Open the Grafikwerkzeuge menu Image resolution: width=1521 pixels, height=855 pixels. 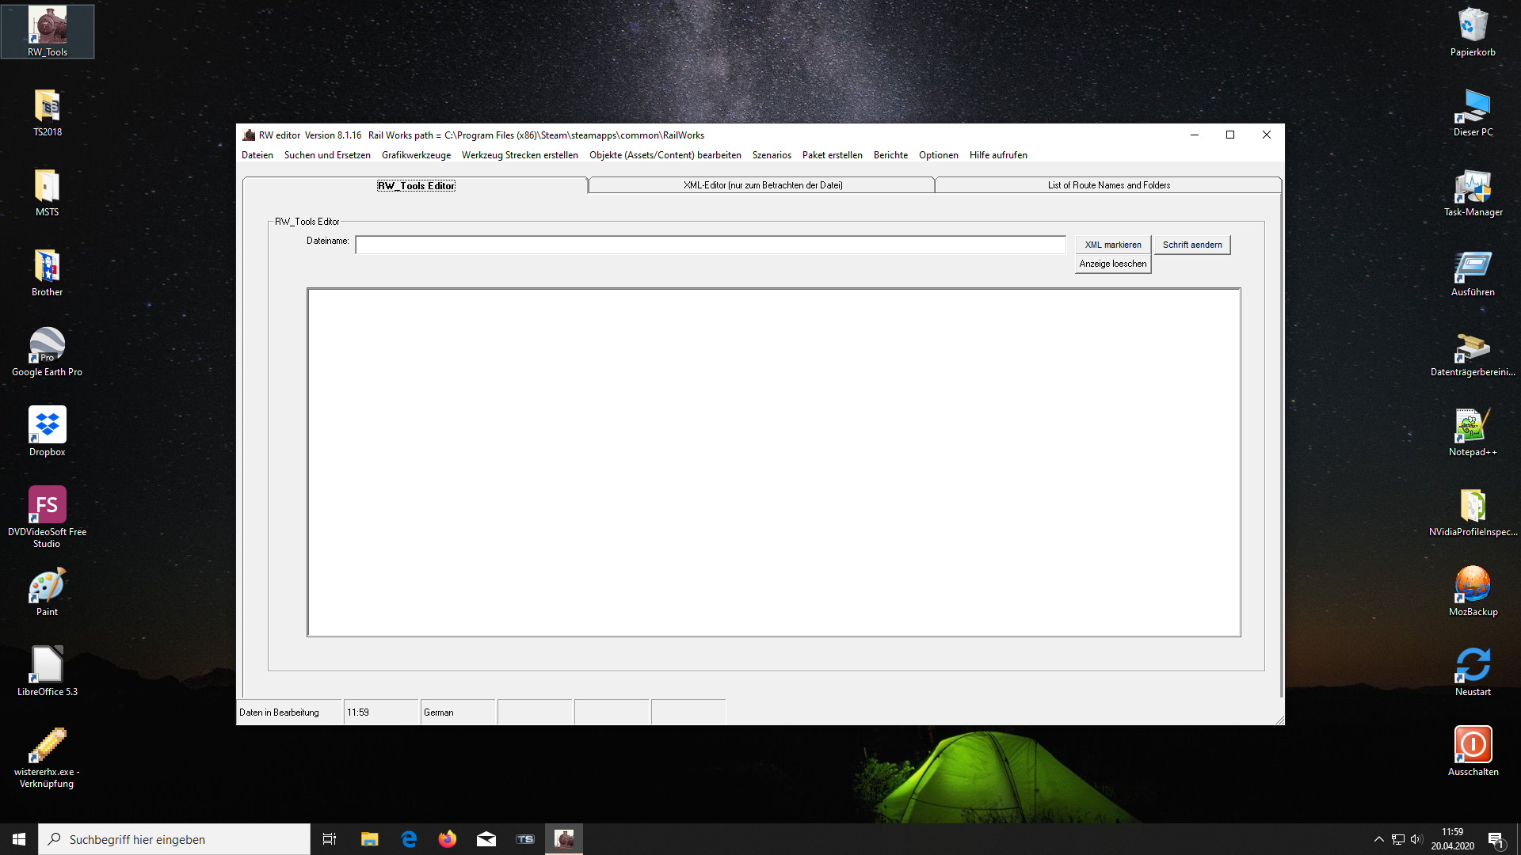tap(416, 155)
